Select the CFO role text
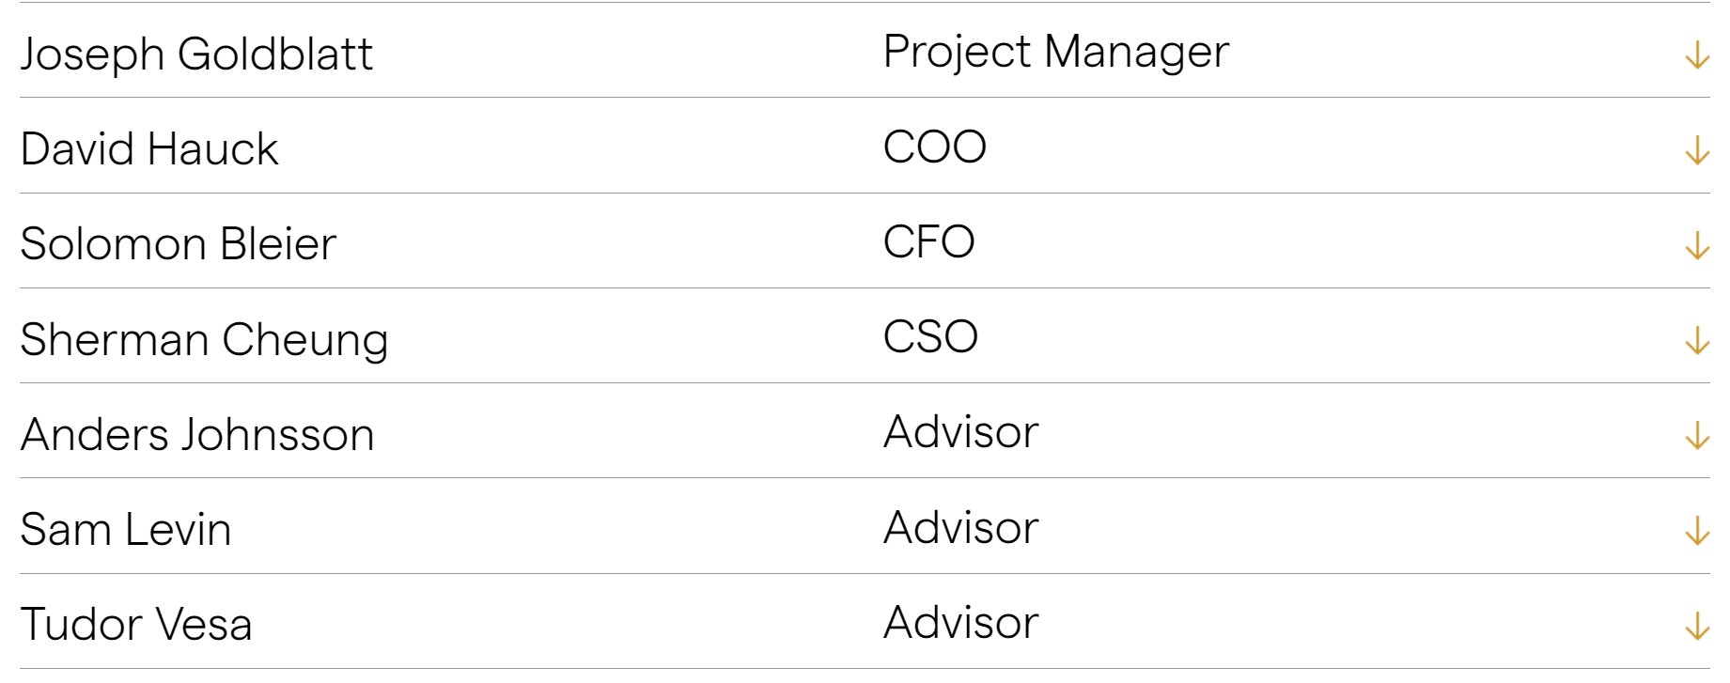This screenshot has height=683, width=1730. pyautogui.click(x=928, y=242)
